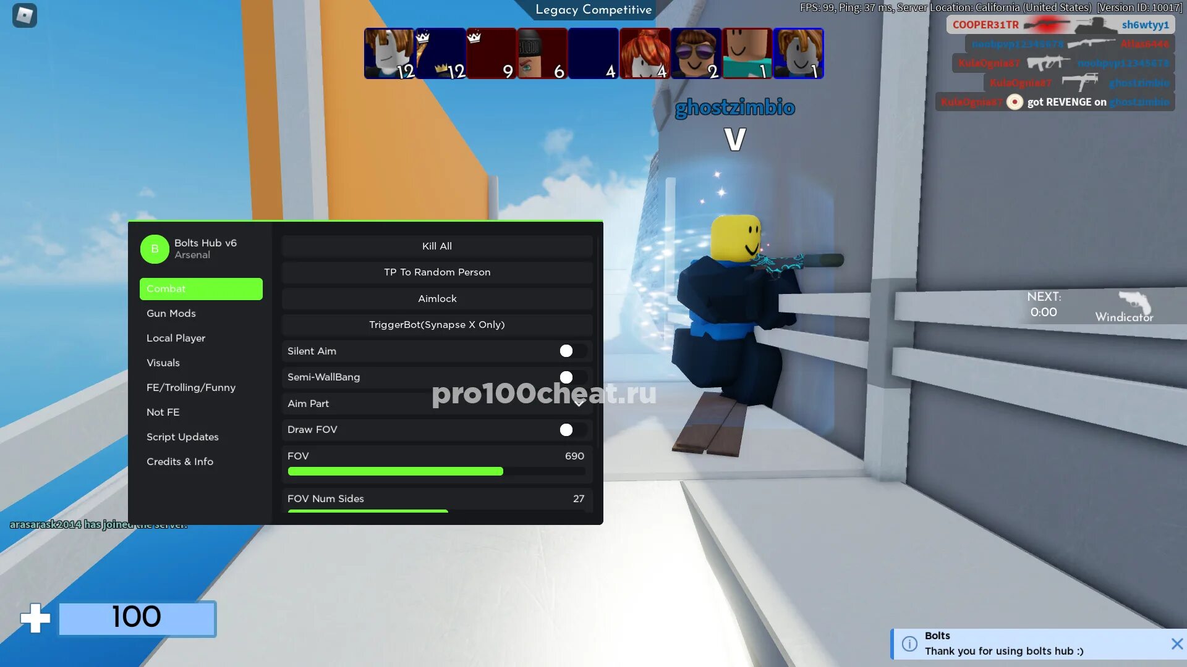Select the Gun Mods menu category
The image size is (1187, 667).
pos(171,313)
